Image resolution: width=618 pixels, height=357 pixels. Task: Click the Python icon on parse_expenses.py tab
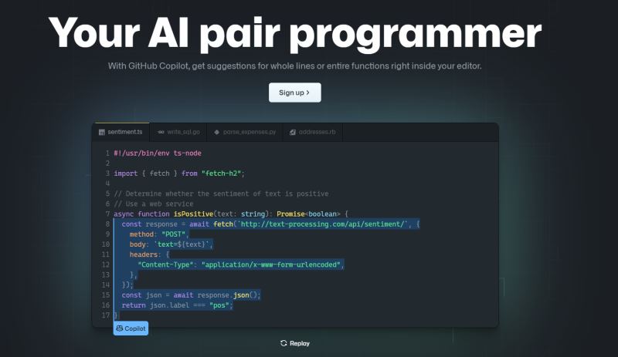tap(217, 133)
